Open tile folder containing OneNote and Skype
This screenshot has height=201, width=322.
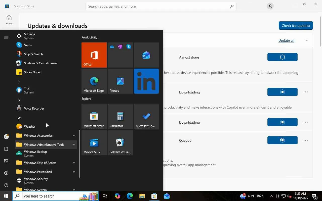point(120,55)
